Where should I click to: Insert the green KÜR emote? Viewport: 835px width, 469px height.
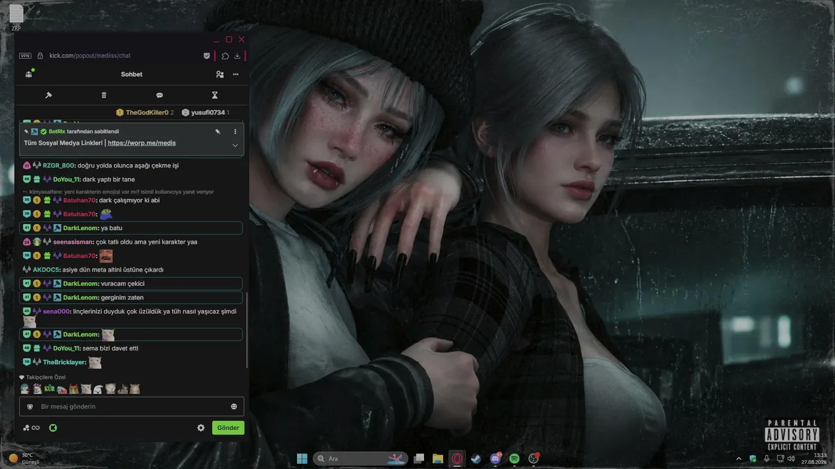pos(50,389)
